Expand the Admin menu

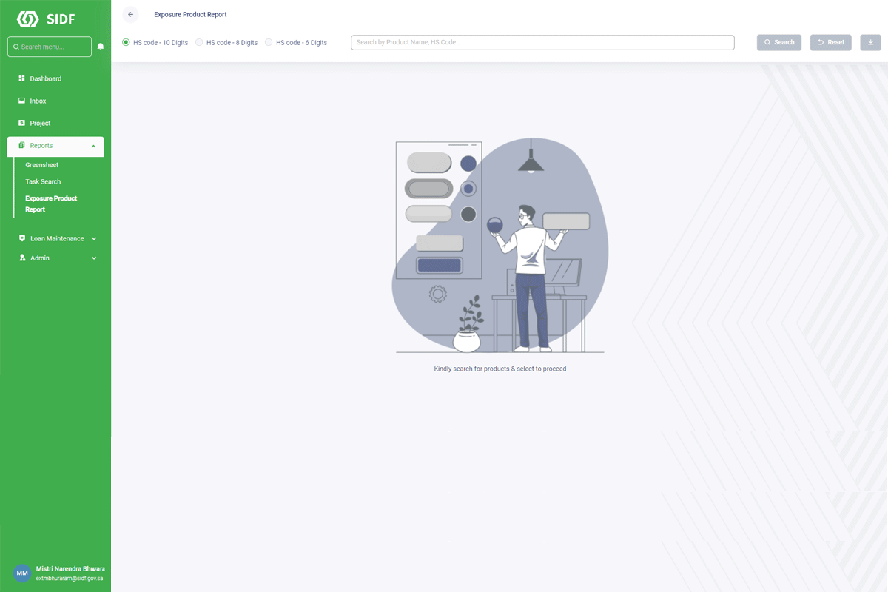(x=94, y=258)
